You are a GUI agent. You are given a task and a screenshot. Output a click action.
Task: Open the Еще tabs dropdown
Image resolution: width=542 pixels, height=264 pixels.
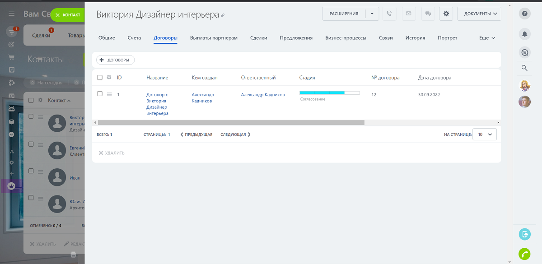487,38
